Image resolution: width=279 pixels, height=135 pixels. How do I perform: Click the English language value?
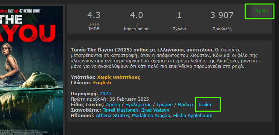(102, 83)
